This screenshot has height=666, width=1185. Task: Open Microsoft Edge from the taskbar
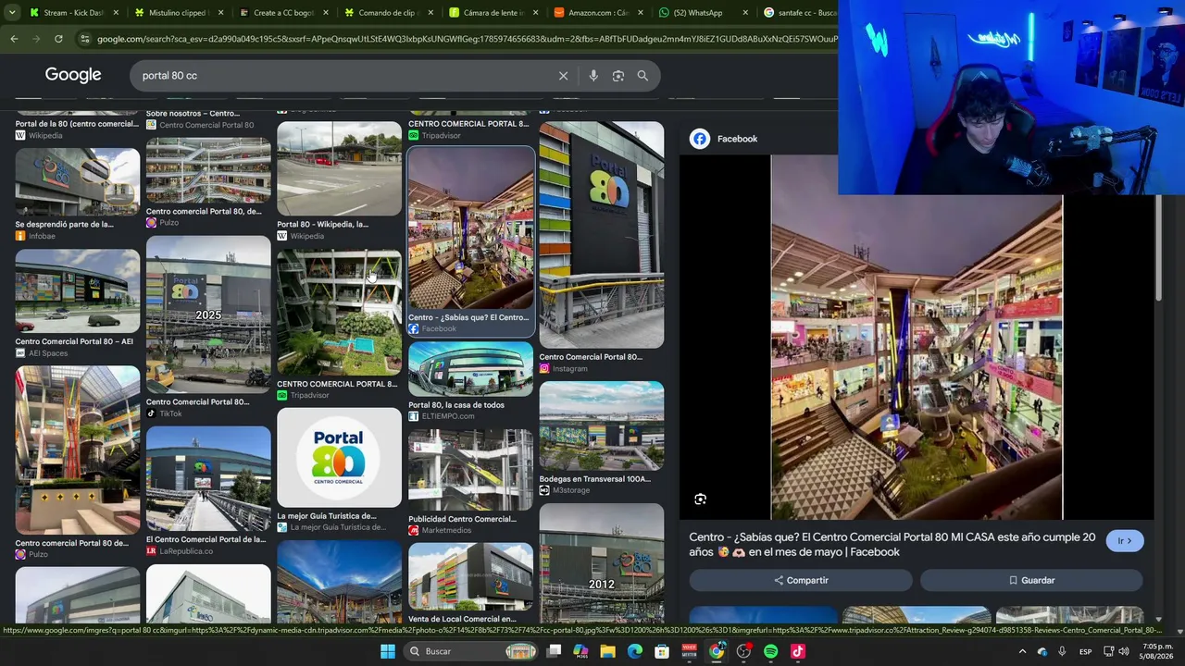point(635,651)
